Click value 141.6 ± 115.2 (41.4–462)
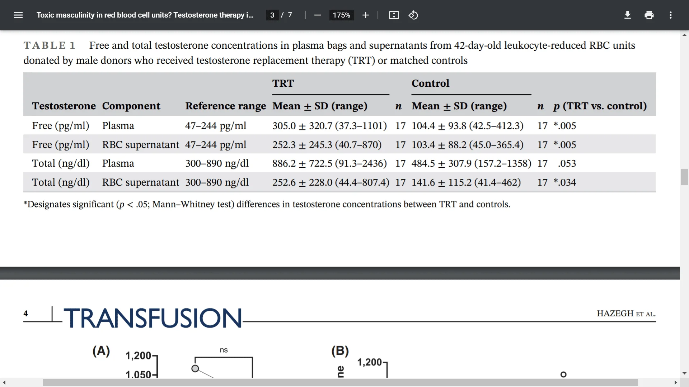 tap(466, 182)
